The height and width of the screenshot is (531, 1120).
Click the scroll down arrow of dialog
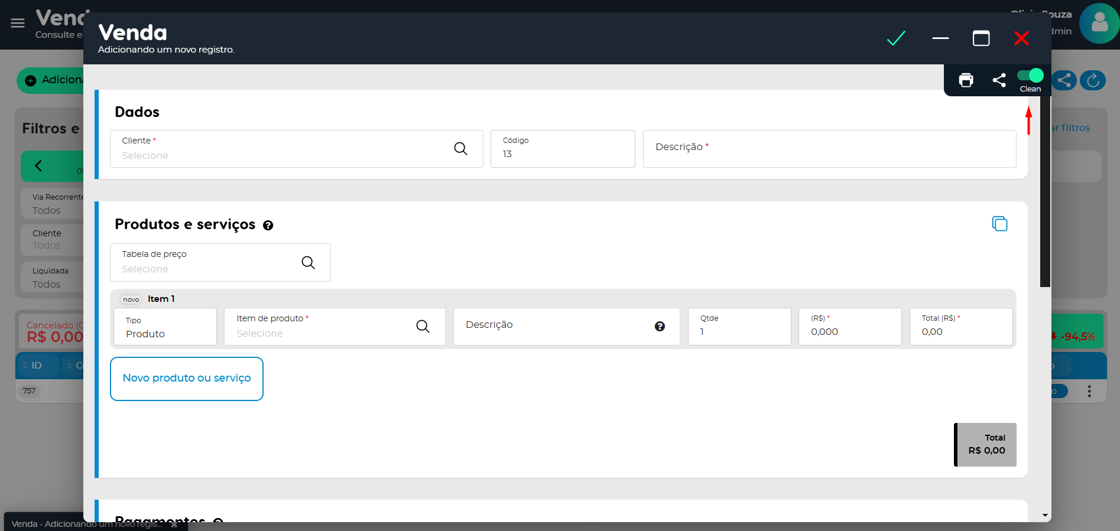tap(1045, 516)
